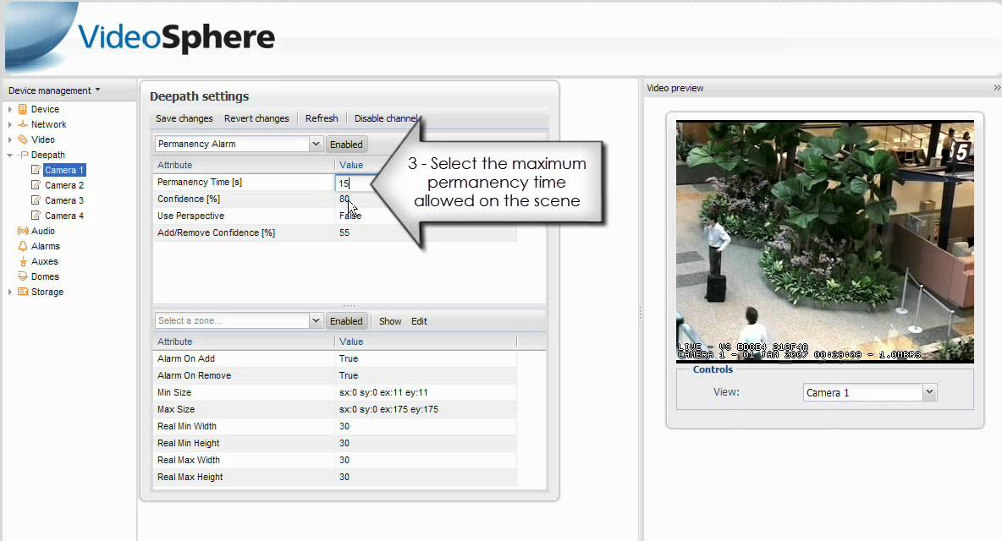Click the splitter handle between property grids
1002x541 pixels.
point(349,306)
